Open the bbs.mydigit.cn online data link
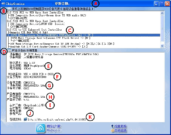171x135 pixels. [57, 119]
